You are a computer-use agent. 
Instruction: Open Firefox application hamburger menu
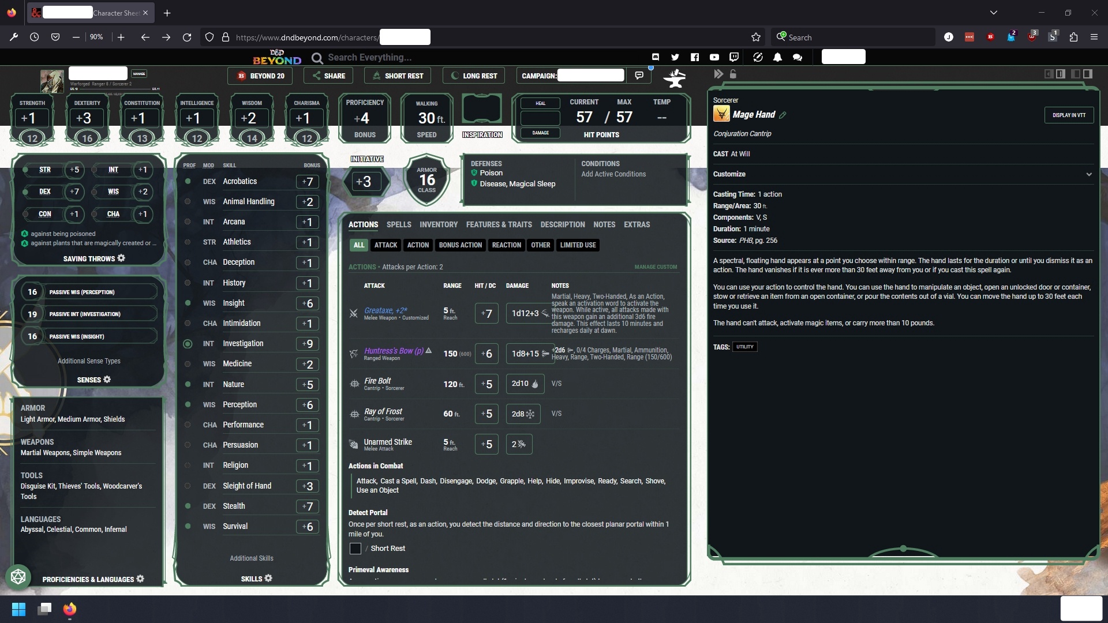[1094, 37]
